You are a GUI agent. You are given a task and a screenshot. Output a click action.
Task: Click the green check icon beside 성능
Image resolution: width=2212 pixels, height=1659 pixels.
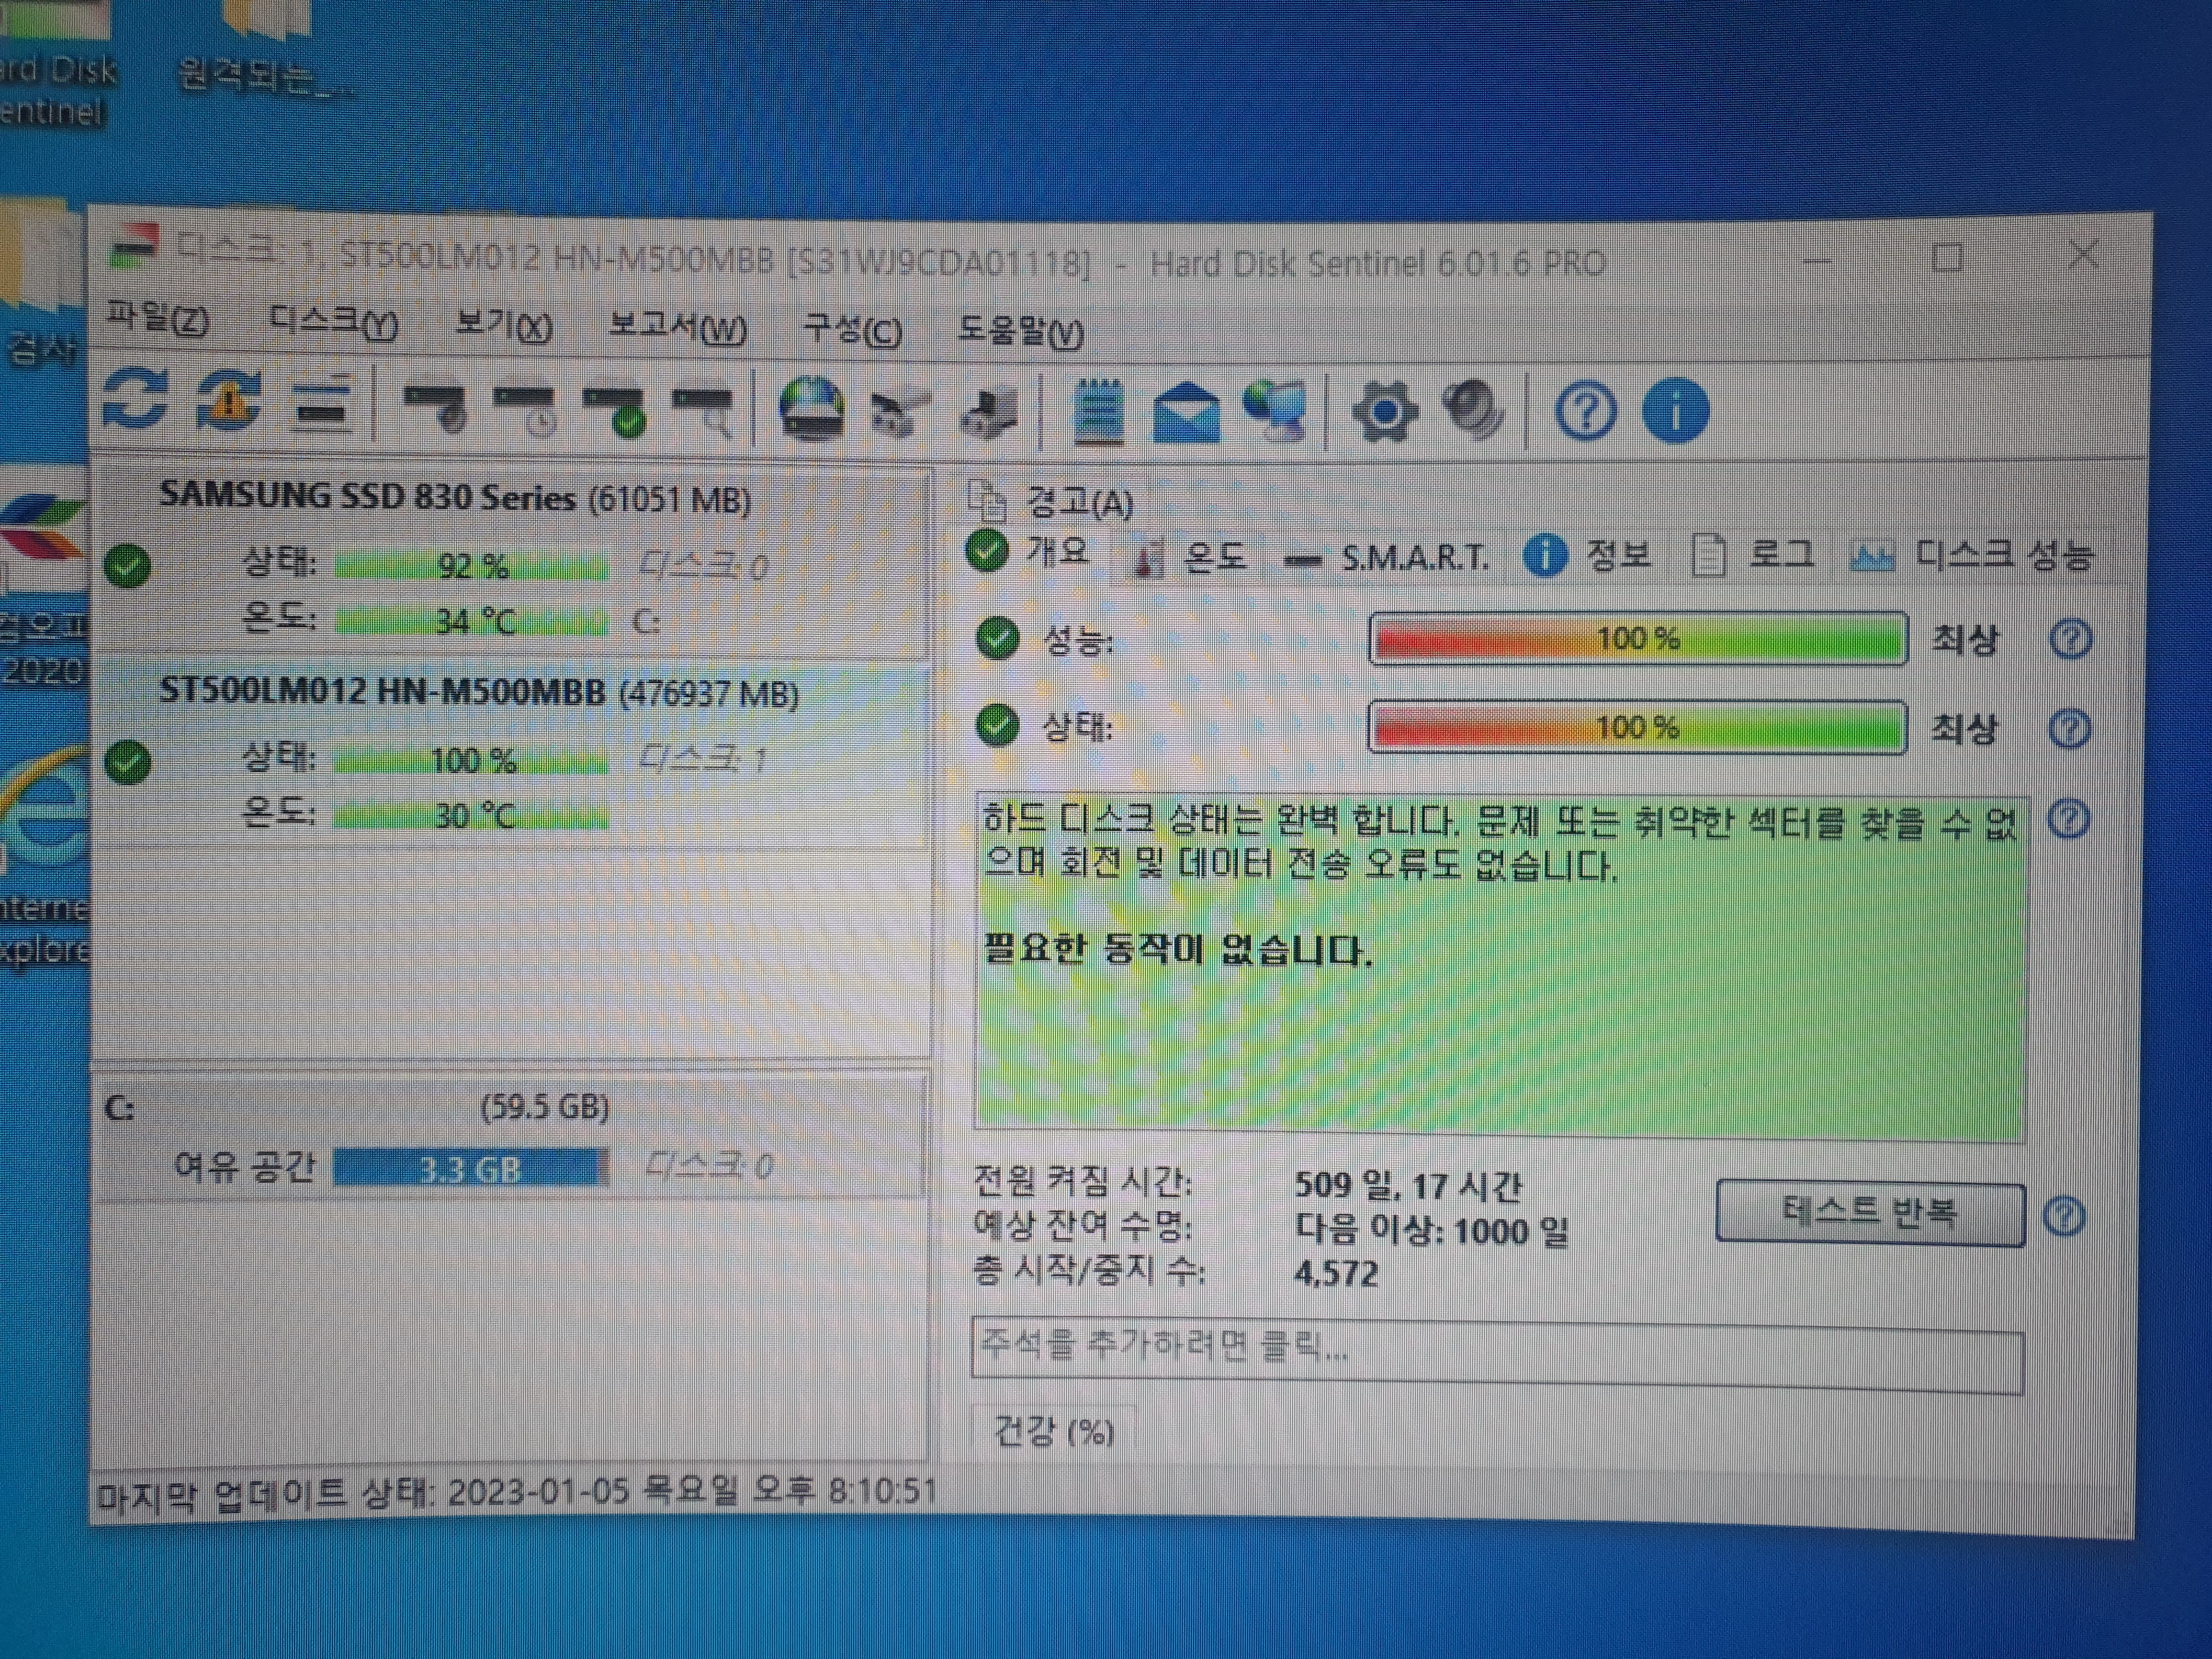tap(997, 638)
